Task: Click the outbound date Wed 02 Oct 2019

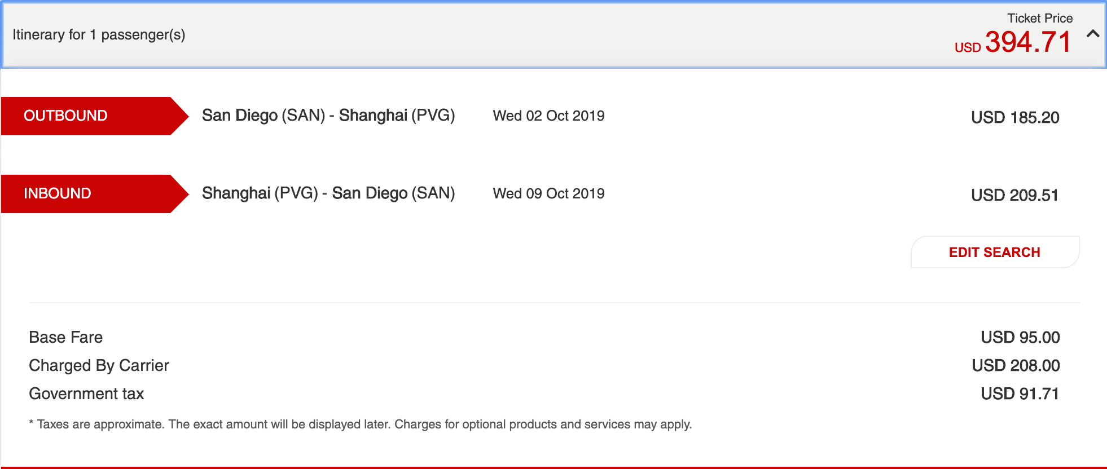Action: pos(548,116)
